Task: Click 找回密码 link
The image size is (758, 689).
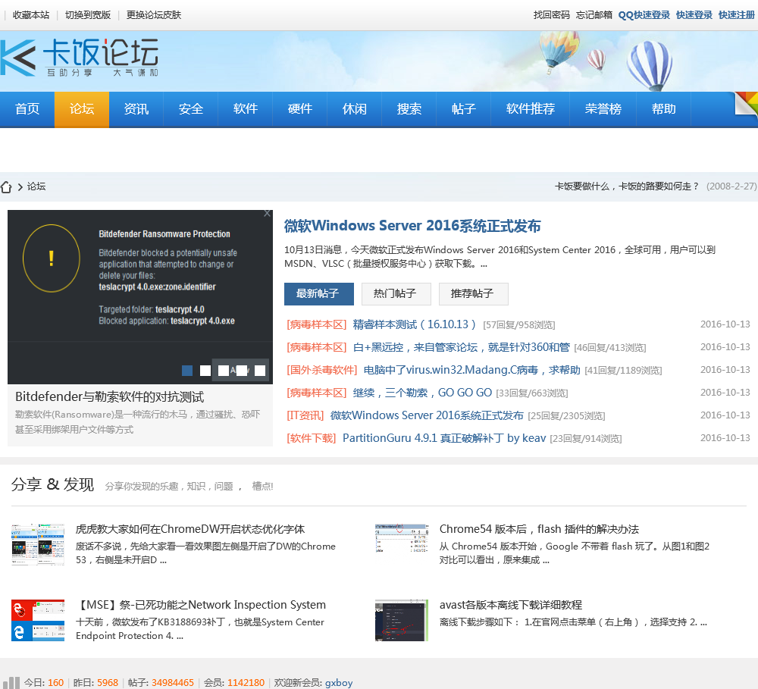Action: [552, 15]
